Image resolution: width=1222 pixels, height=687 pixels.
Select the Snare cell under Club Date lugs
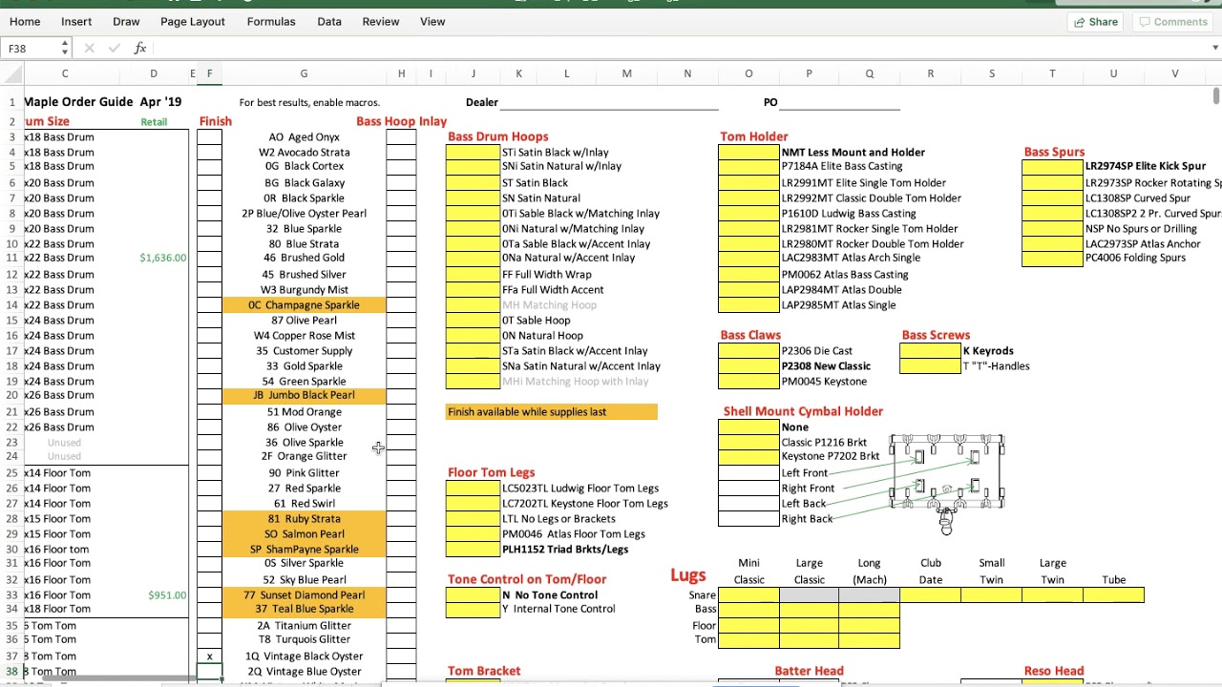pos(930,595)
